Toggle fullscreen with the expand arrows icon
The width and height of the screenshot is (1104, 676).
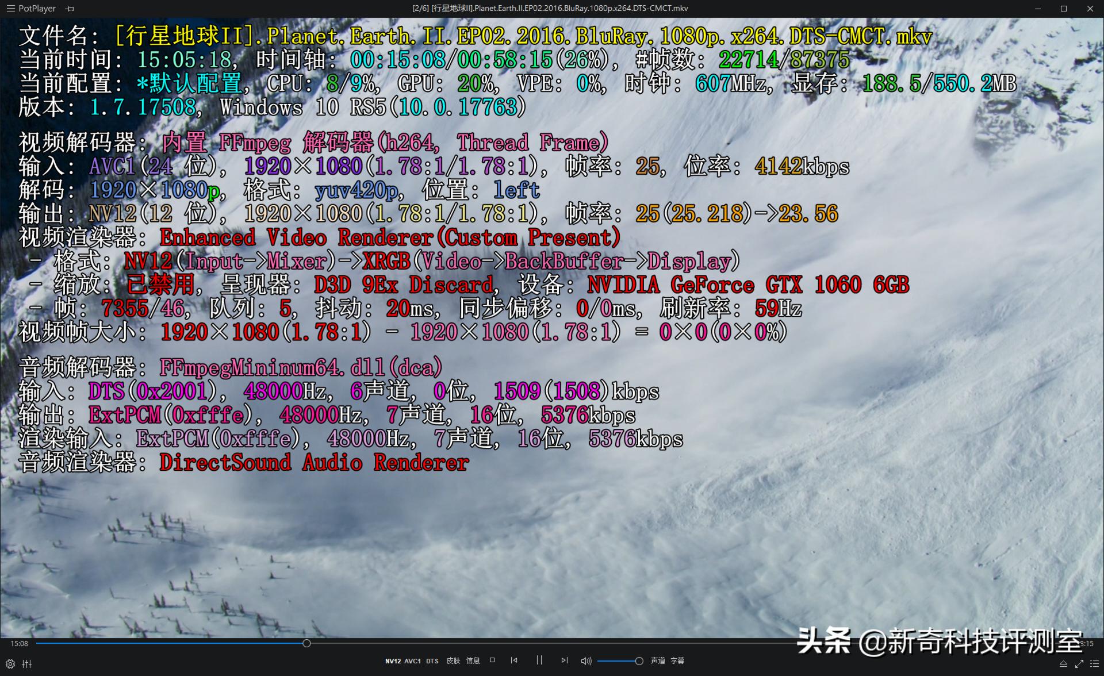click(x=1079, y=663)
